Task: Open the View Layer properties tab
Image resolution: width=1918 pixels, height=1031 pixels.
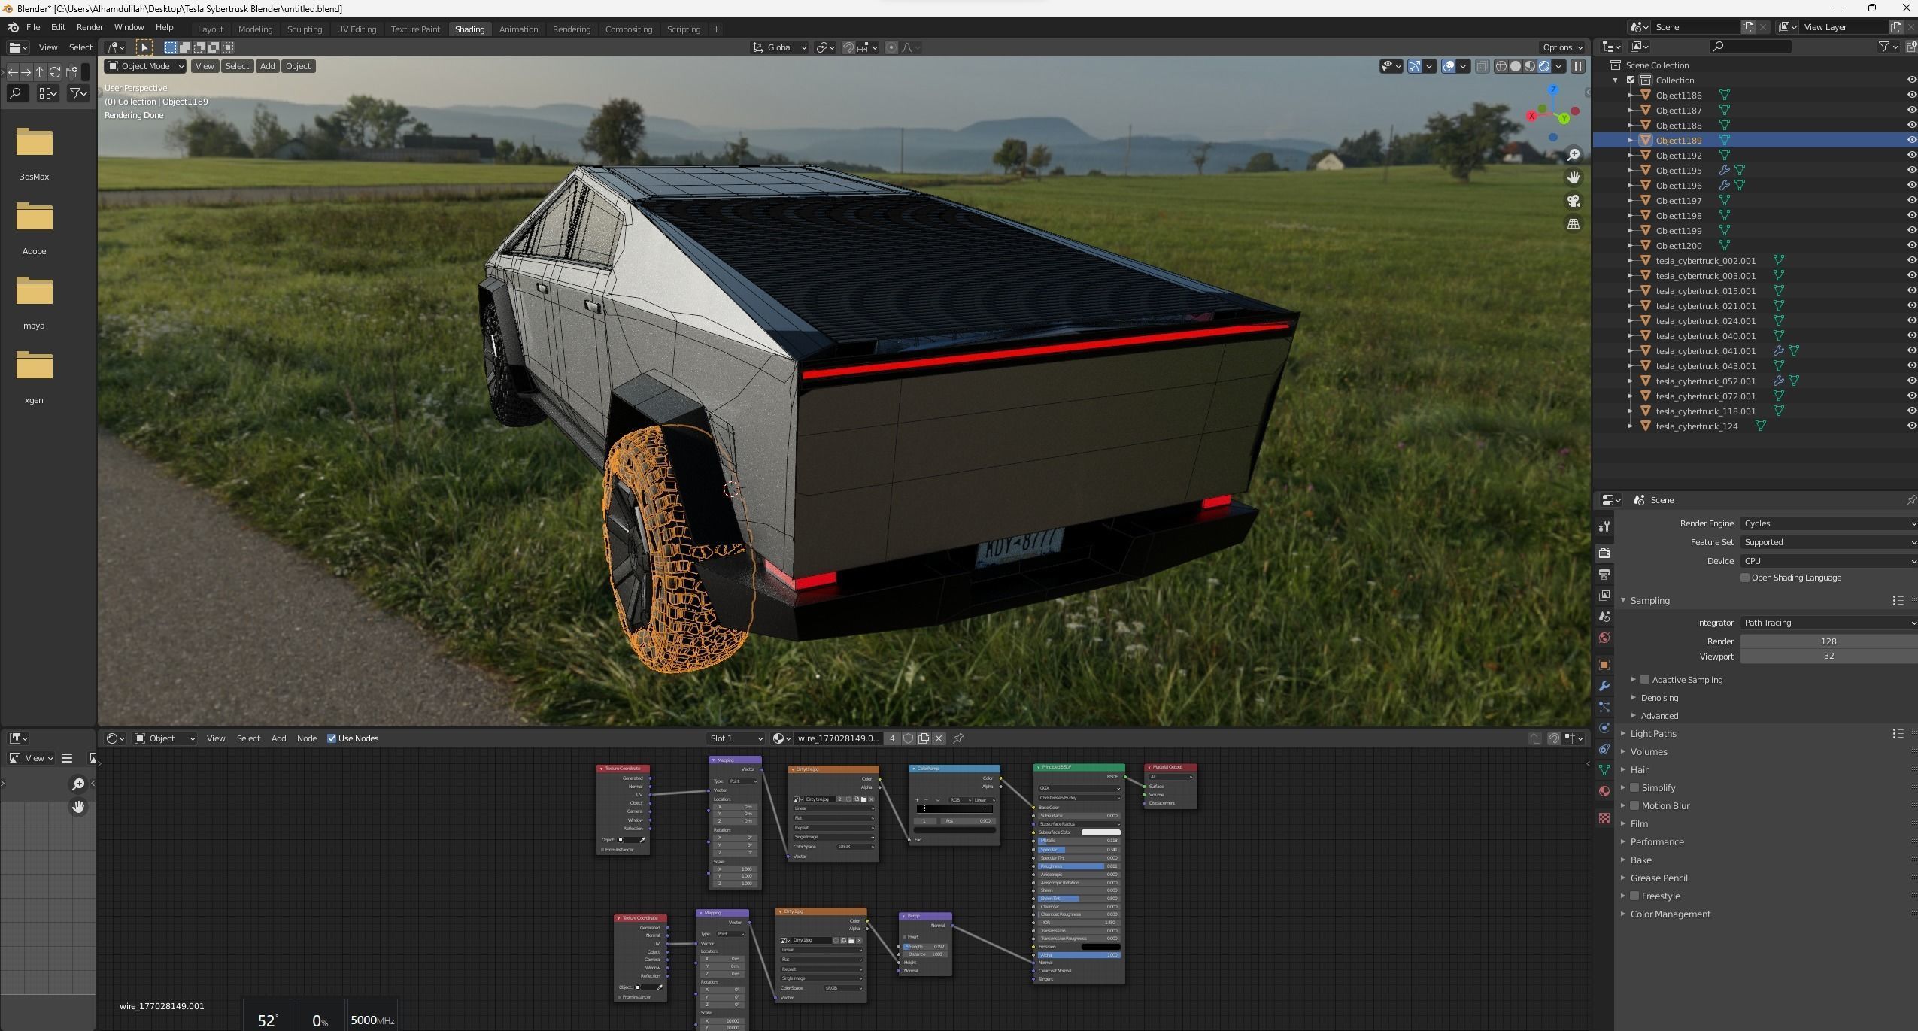Action: (x=1604, y=596)
